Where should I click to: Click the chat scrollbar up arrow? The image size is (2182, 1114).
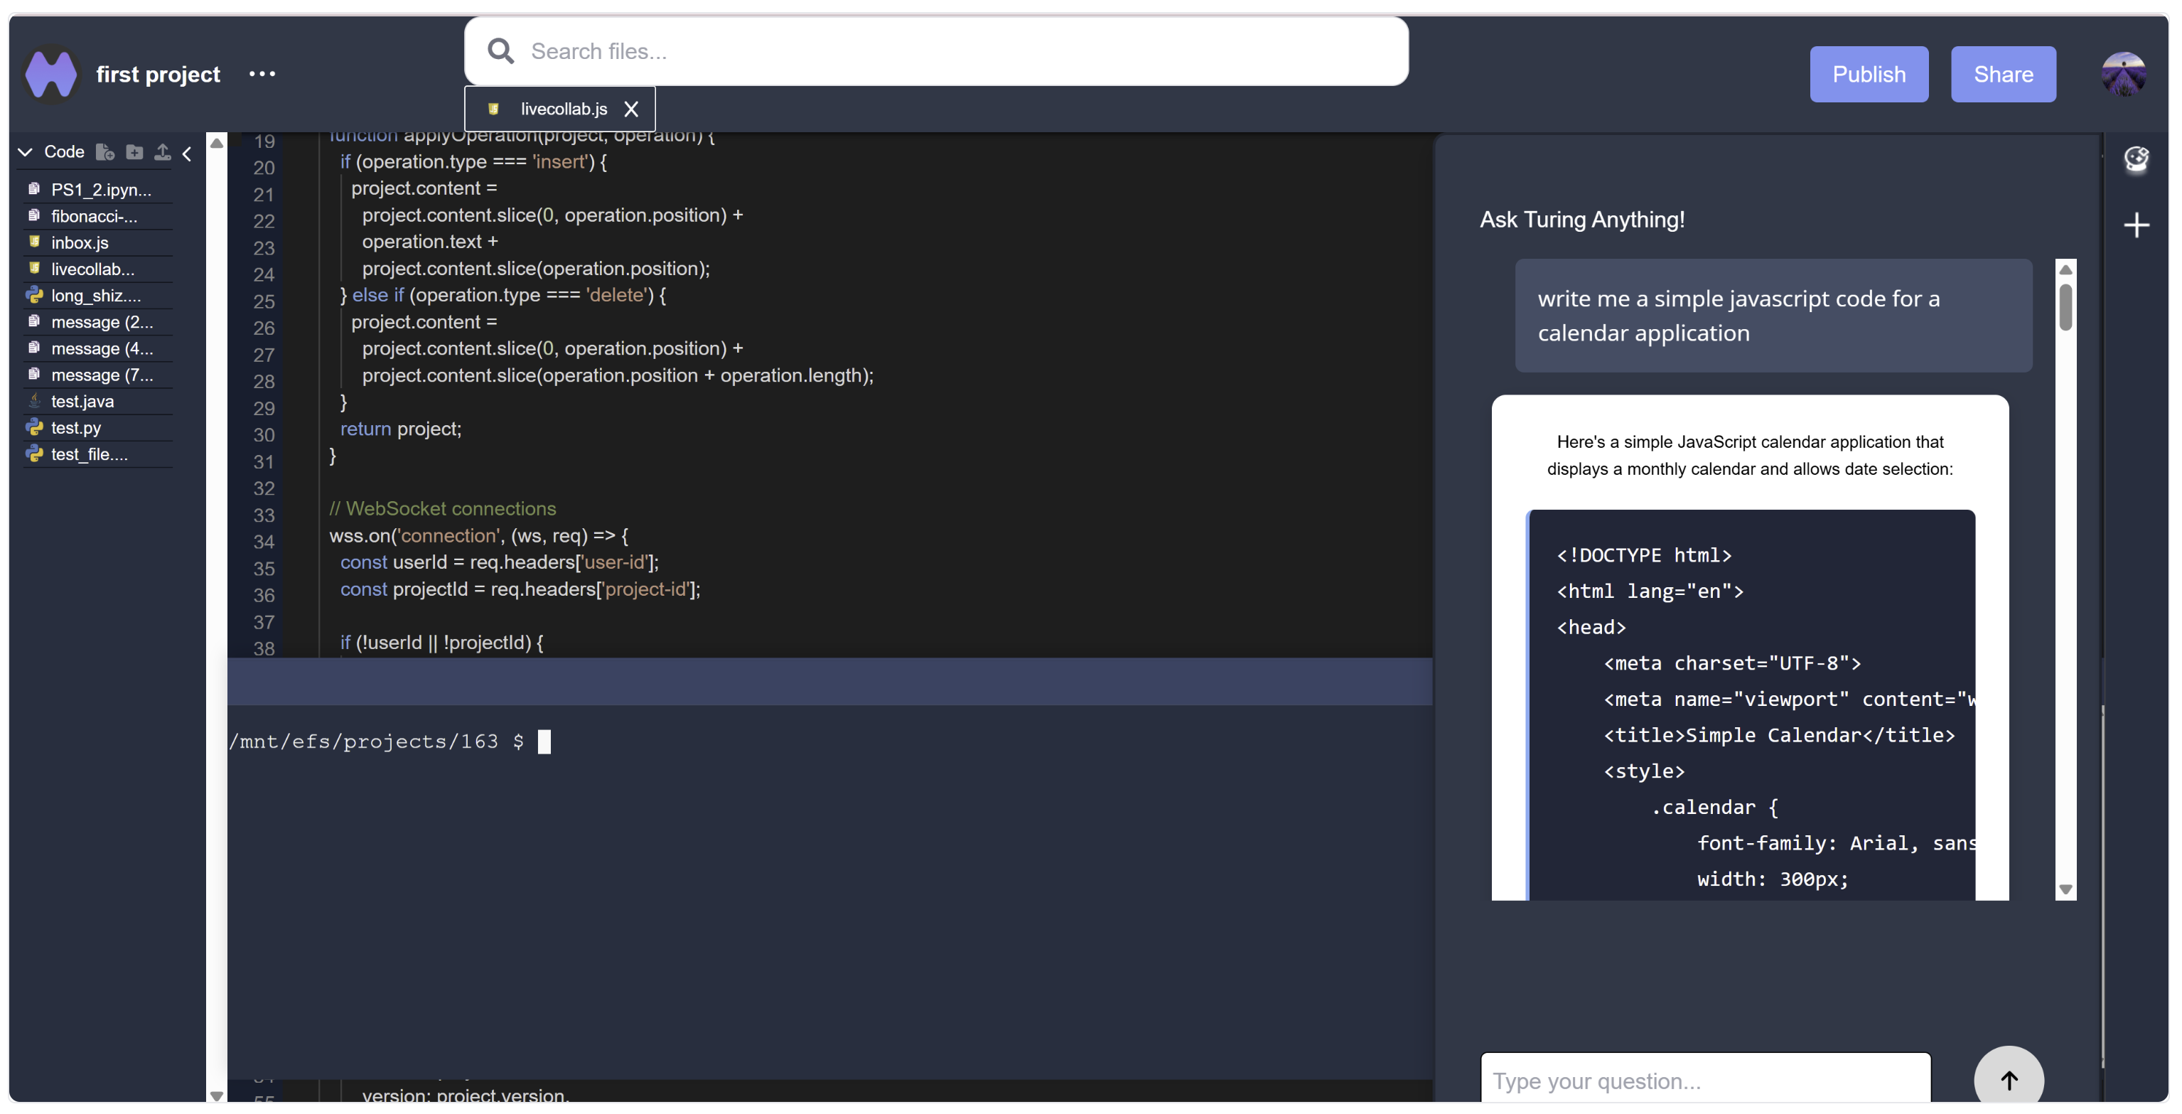point(2065,269)
